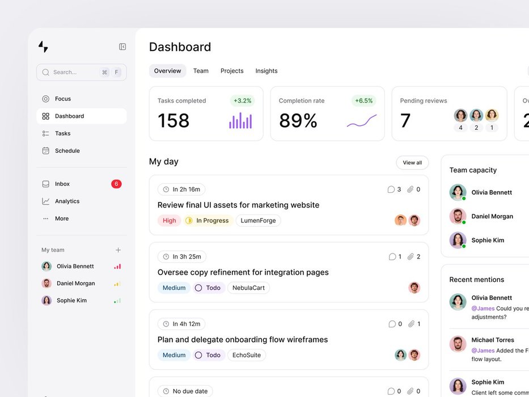This screenshot has height=397, width=529.
Task: Click the @James mention under Olivia Bennett
Action: pyautogui.click(x=483, y=309)
